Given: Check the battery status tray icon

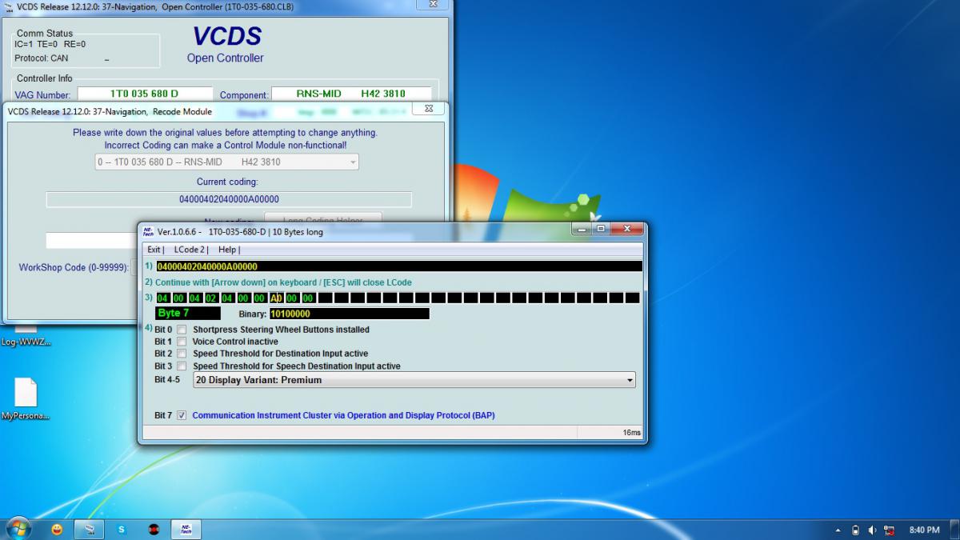Looking at the screenshot, I should pos(855,530).
